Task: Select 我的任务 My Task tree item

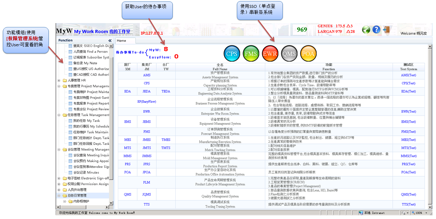Action: (86, 121)
